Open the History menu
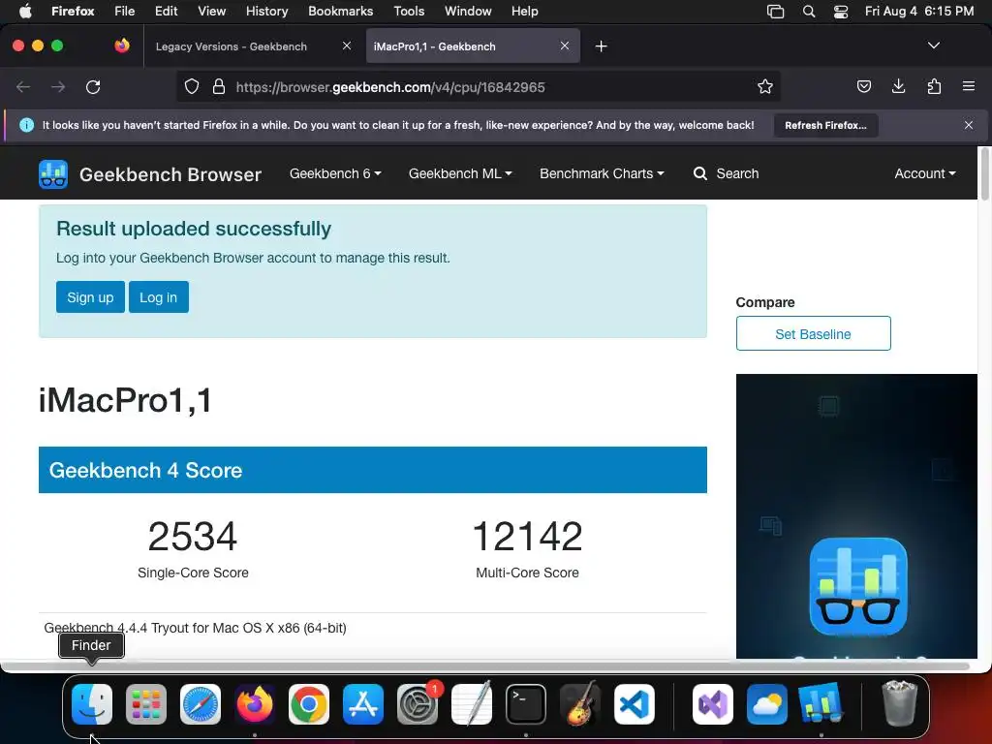This screenshot has height=744, width=992. (x=267, y=12)
